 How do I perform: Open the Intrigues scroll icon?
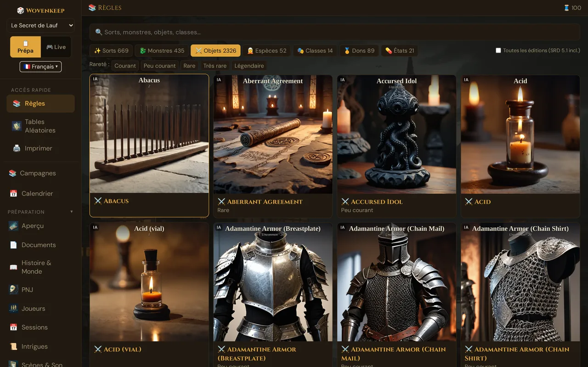click(x=14, y=347)
